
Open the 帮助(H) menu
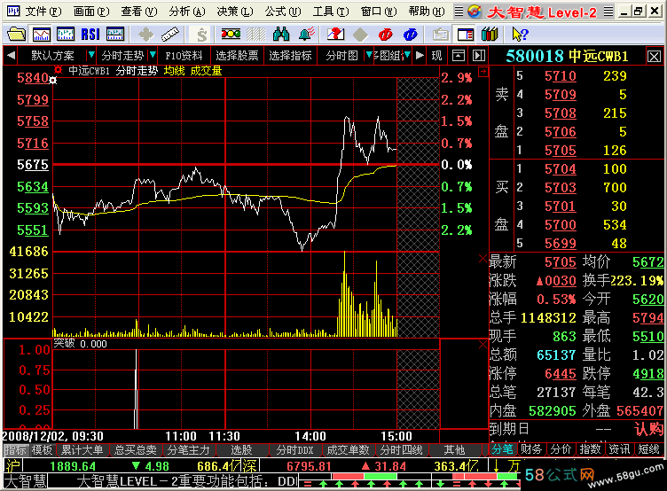click(x=427, y=12)
